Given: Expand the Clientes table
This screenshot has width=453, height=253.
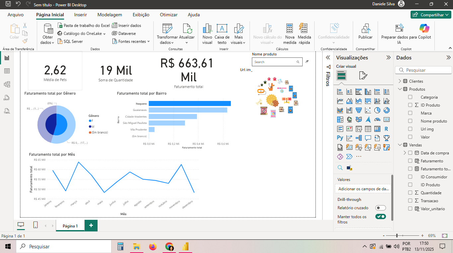Looking at the screenshot, I should pyautogui.click(x=400, y=81).
